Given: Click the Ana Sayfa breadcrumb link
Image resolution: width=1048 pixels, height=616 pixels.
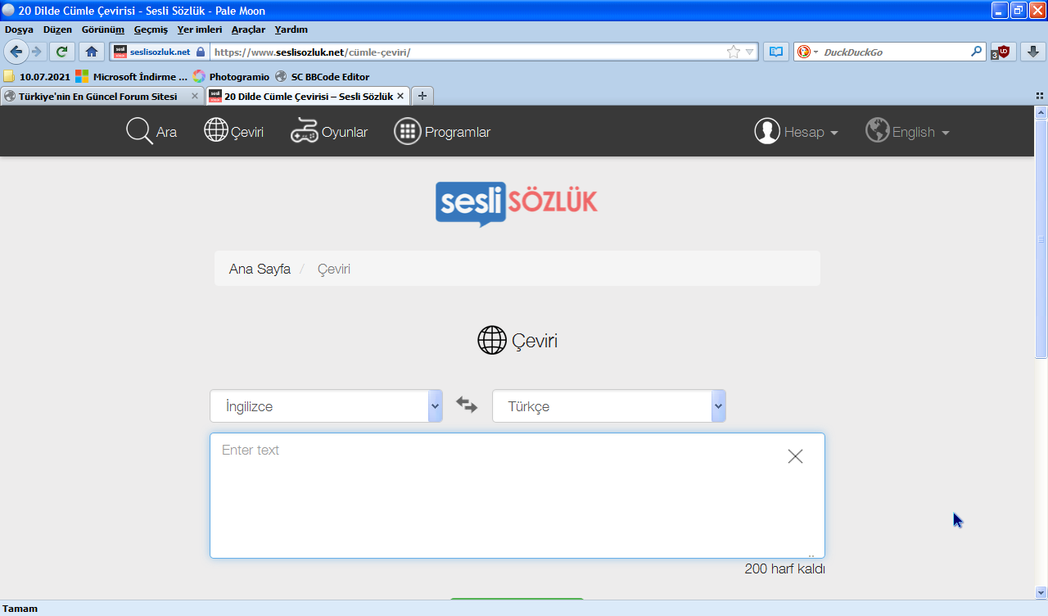Looking at the screenshot, I should tap(260, 269).
